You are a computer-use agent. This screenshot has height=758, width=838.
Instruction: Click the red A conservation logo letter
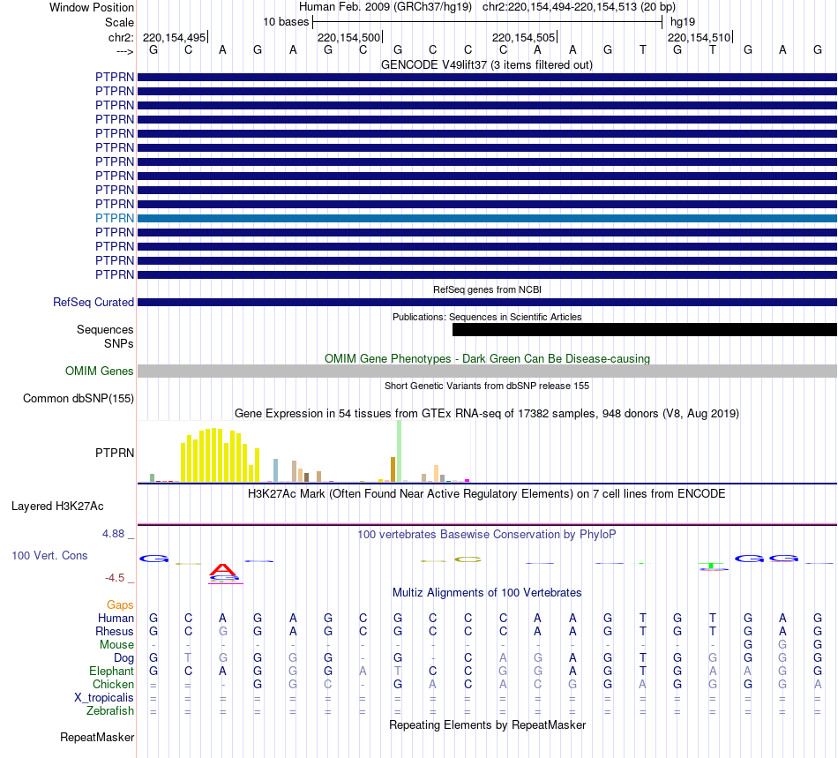click(x=222, y=569)
